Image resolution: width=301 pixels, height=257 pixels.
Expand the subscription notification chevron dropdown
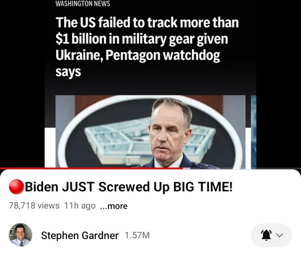(x=280, y=235)
